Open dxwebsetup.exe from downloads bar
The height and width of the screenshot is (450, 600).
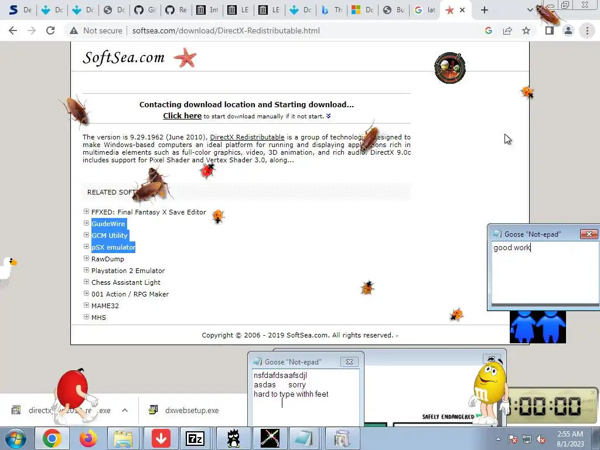pos(185,410)
